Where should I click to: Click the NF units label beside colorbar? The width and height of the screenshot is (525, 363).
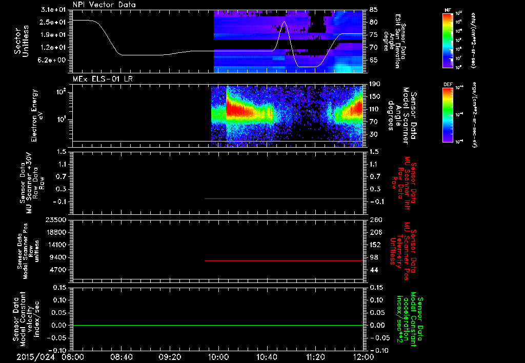click(473, 41)
